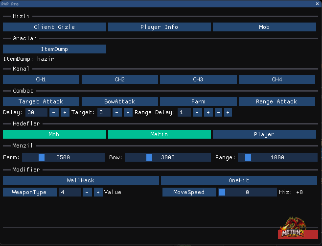Enable the Player target
The height and width of the screenshot is (246, 322).
(x=264, y=134)
